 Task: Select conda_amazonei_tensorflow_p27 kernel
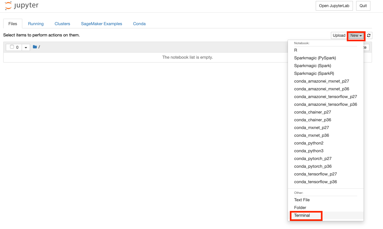[326, 97]
